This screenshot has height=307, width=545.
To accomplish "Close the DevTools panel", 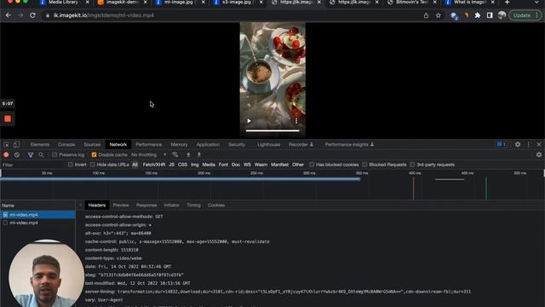I will tap(539, 144).
